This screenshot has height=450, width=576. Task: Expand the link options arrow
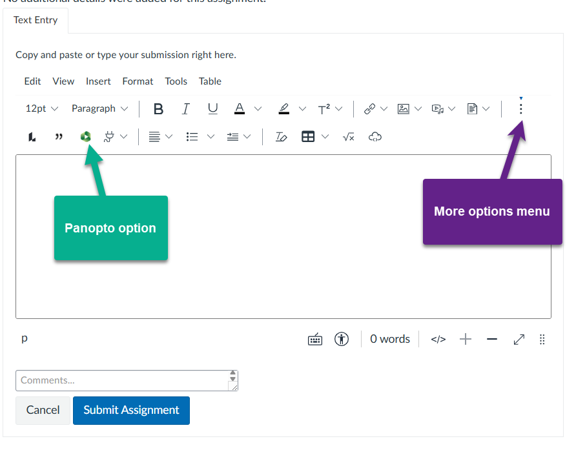[384, 108]
